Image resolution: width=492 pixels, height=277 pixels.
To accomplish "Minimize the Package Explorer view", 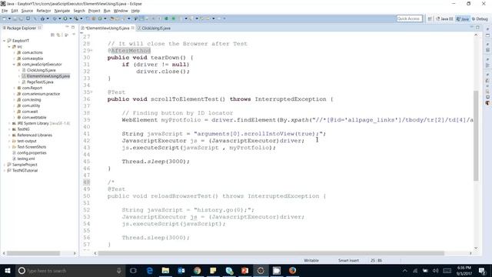I will click(x=67, y=28).
